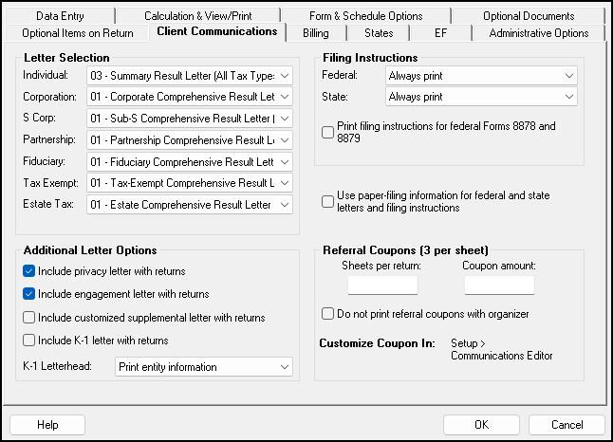Open the Administrative Options tab
Screen dimensions: 613x442
(539, 33)
